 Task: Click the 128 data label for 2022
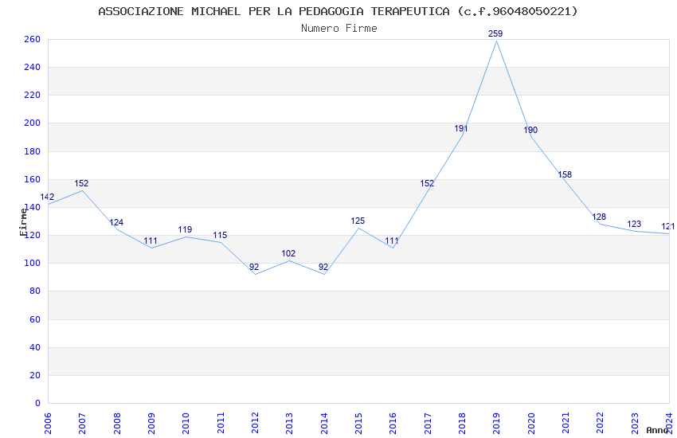(599, 217)
